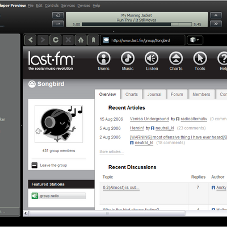Switch to the Forum tab
The image size is (227, 227).
177,94
